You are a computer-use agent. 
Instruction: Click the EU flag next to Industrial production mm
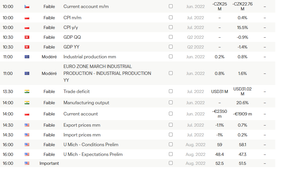click(27, 57)
